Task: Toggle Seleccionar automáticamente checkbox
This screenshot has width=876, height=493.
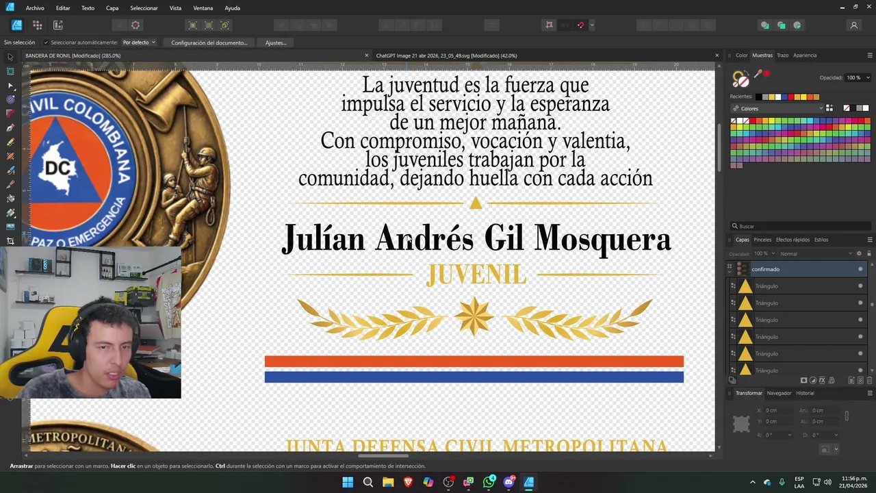Action: (46, 42)
